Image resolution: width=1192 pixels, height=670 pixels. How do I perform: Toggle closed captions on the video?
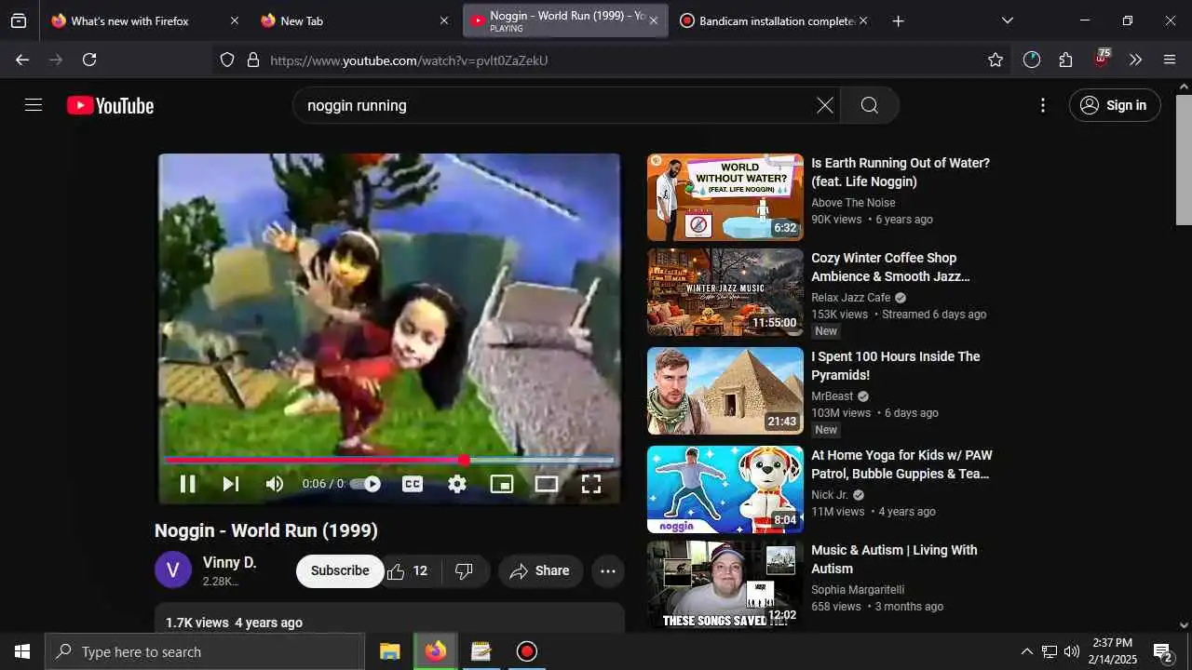(413, 484)
